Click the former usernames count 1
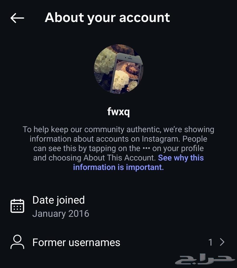 (211, 242)
